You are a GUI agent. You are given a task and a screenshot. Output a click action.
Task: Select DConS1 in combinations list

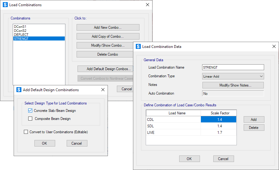pyautogui.click(x=20, y=27)
